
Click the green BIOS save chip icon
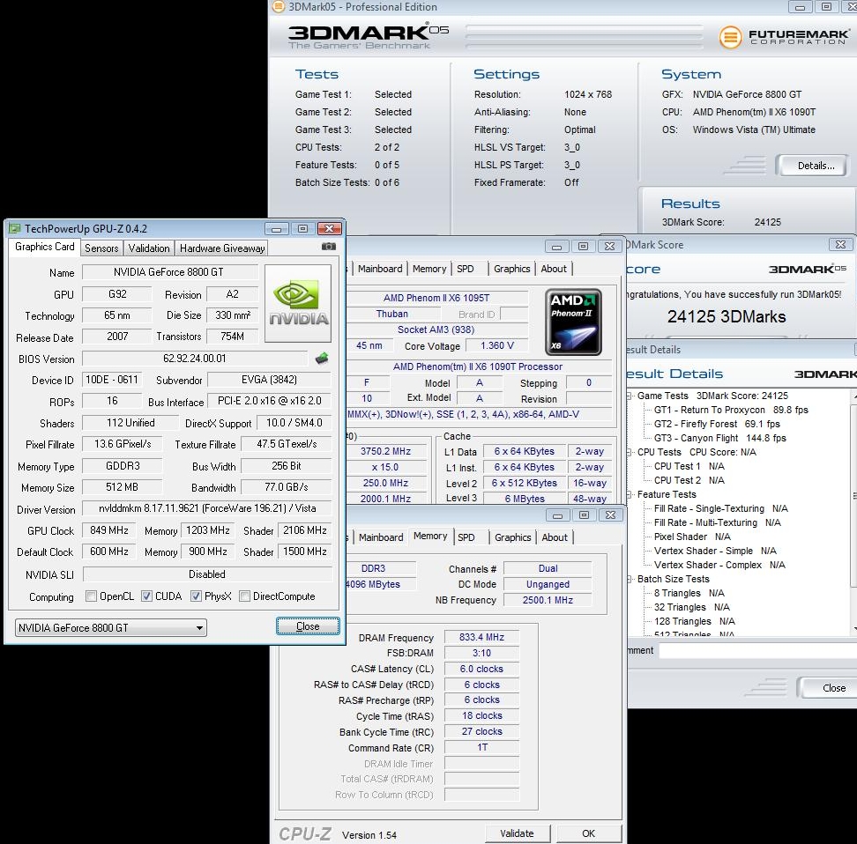point(323,359)
